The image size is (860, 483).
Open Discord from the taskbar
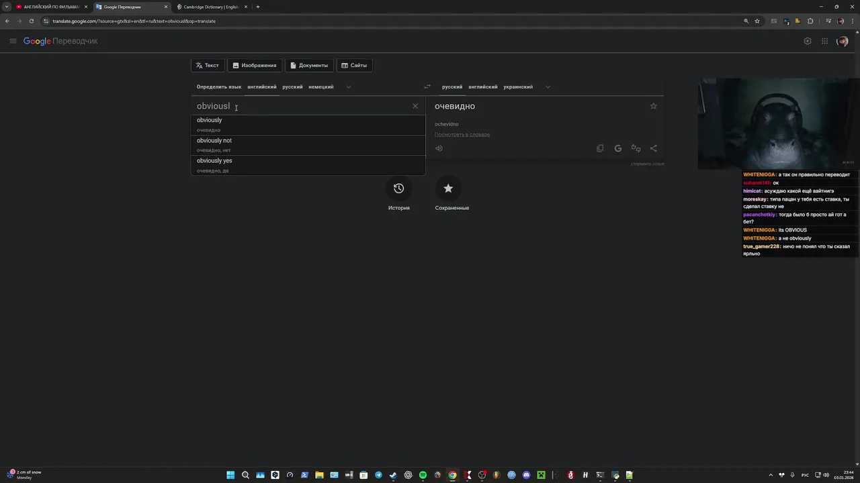pos(526,475)
